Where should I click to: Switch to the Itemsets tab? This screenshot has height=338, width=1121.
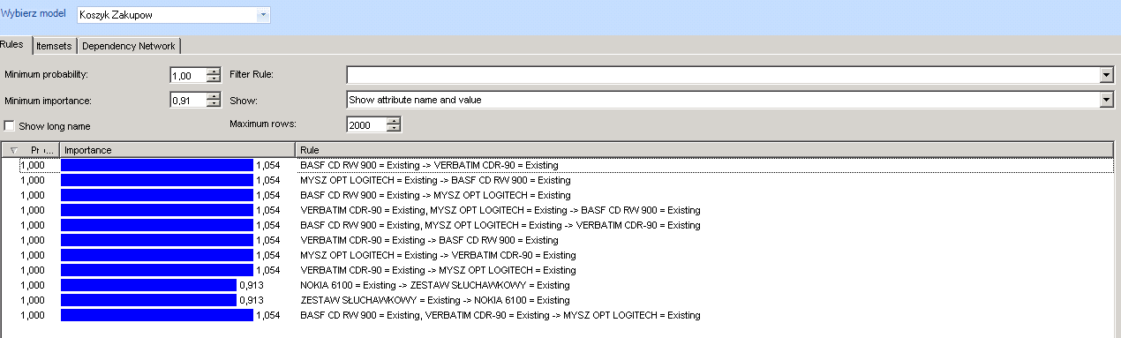(54, 46)
